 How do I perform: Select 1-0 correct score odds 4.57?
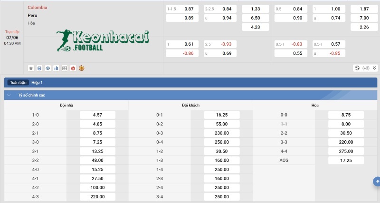click(x=97, y=115)
